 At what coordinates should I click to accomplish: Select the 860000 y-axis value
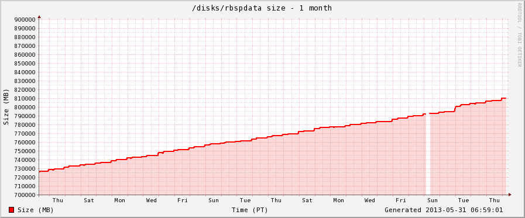click(x=25, y=54)
